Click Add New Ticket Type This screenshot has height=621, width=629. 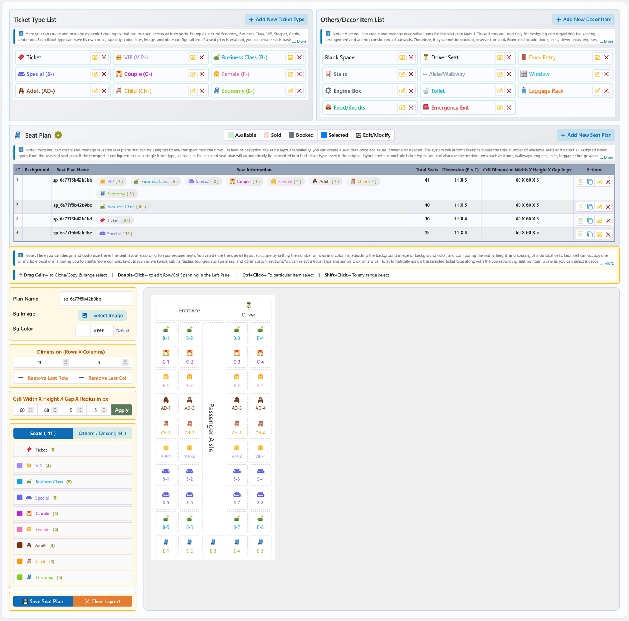276,20
